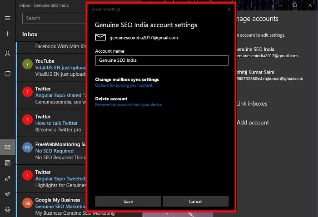Image resolution: width=318 pixels, height=217 pixels.
Task: Click the FS sender avatar
Action: click(27, 148)
